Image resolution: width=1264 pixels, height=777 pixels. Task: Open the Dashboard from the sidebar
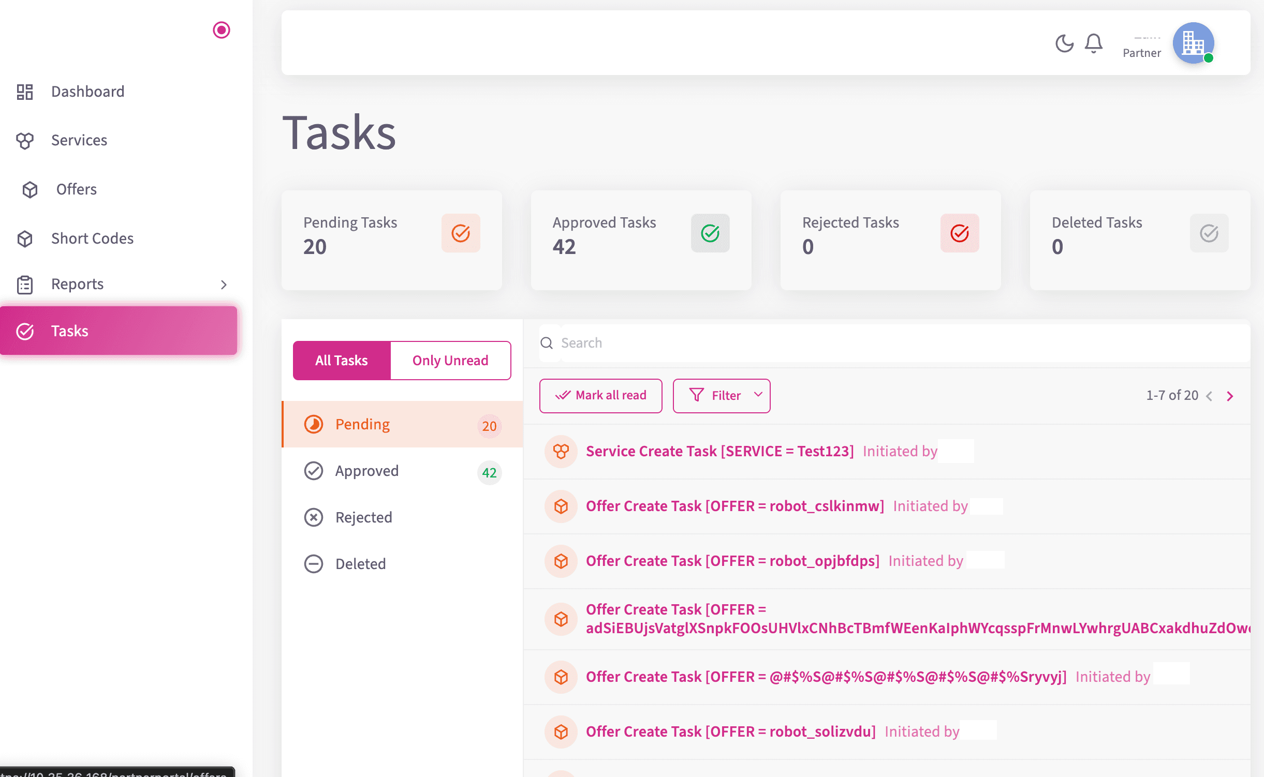point(87,91)
